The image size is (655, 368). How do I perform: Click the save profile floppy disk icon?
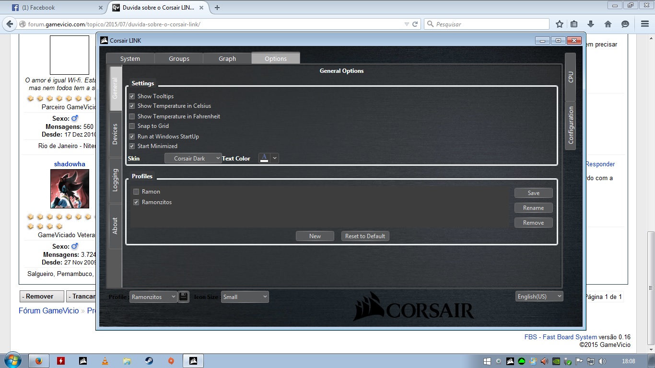click(184, 297)
